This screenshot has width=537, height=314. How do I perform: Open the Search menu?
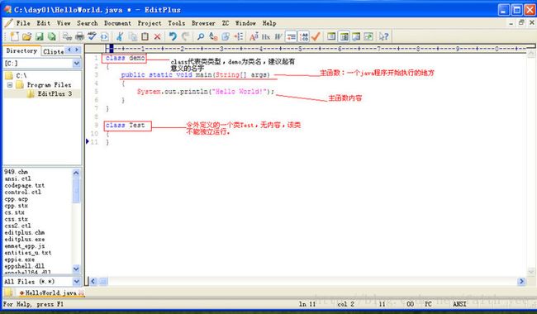(x=88, y=23)
